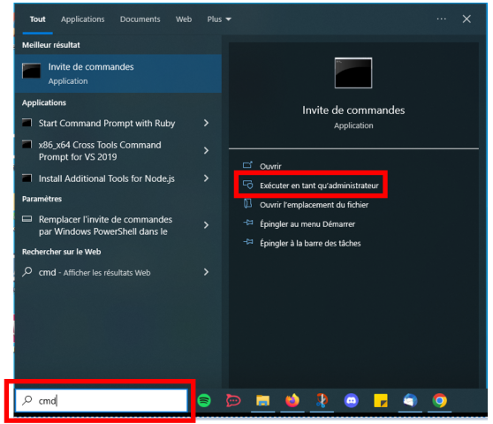Click the search box containing cmd
Viewport: 493px width, 424px height.
click(x=102, y=400)
